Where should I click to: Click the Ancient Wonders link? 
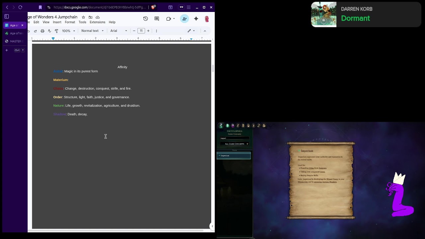click(x=329, y=182)
